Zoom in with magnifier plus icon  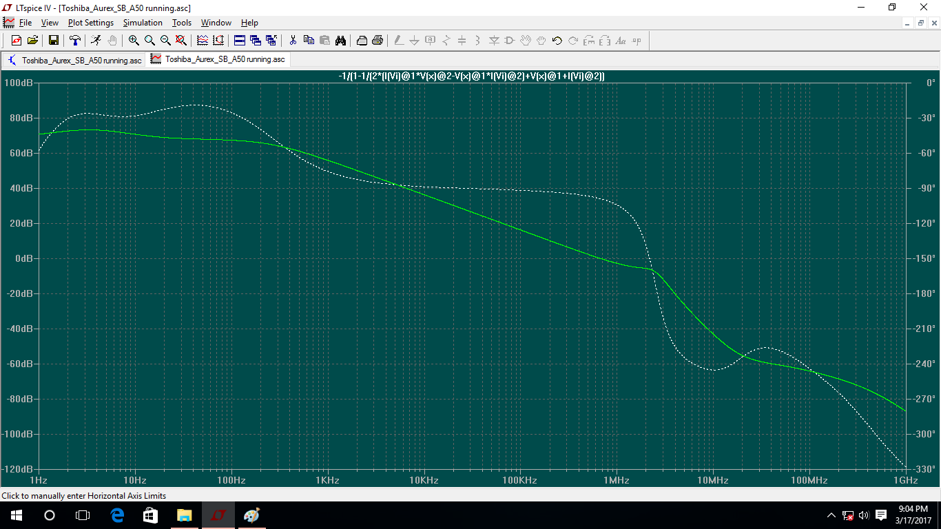tap(134, 41)
